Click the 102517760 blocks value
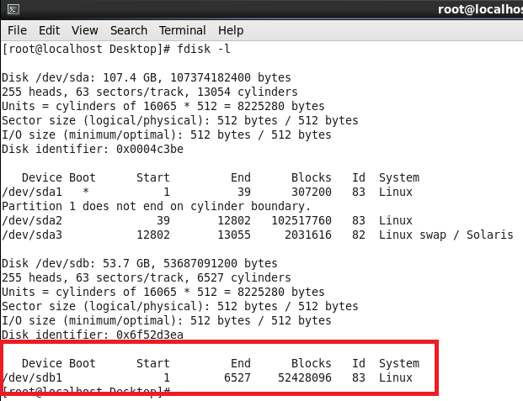 [x=302, y=220]
